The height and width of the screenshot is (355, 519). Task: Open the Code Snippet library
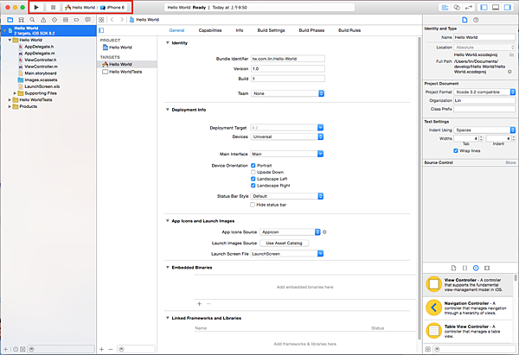(x=465, y=268)
